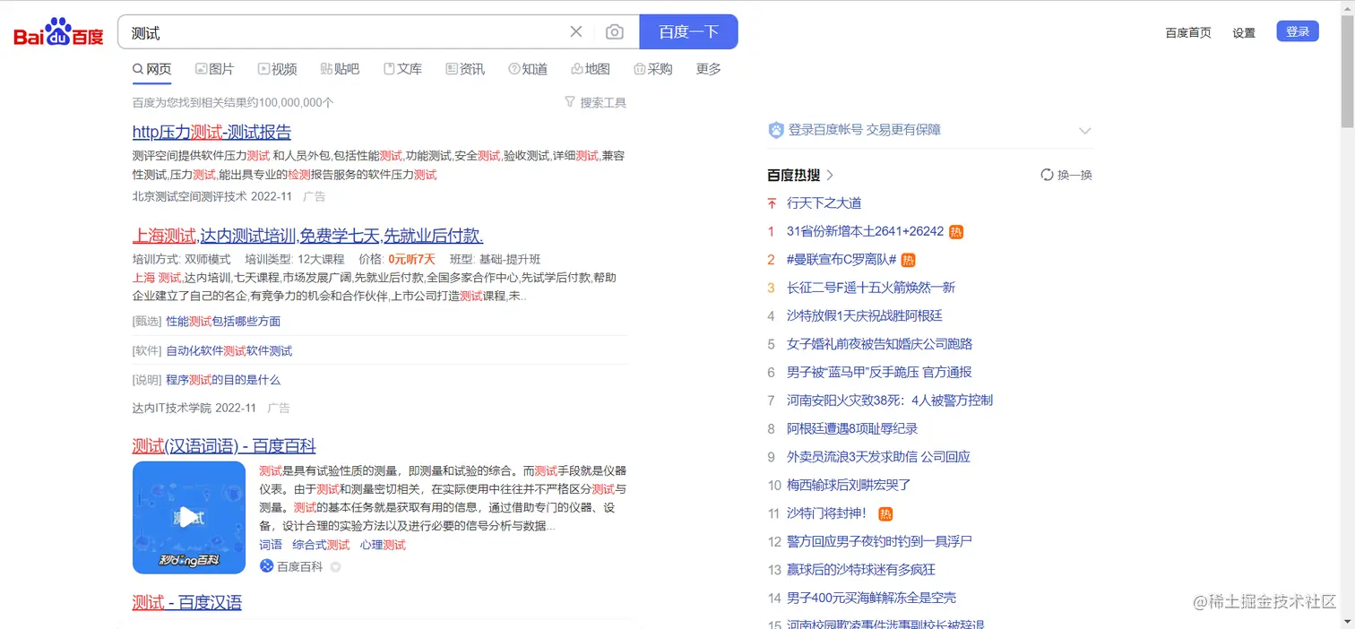The height and width of the screenshot is (629, 1355).
Task: Open the 上海测试,达内测试培训 result title
Action: [308, 236]
